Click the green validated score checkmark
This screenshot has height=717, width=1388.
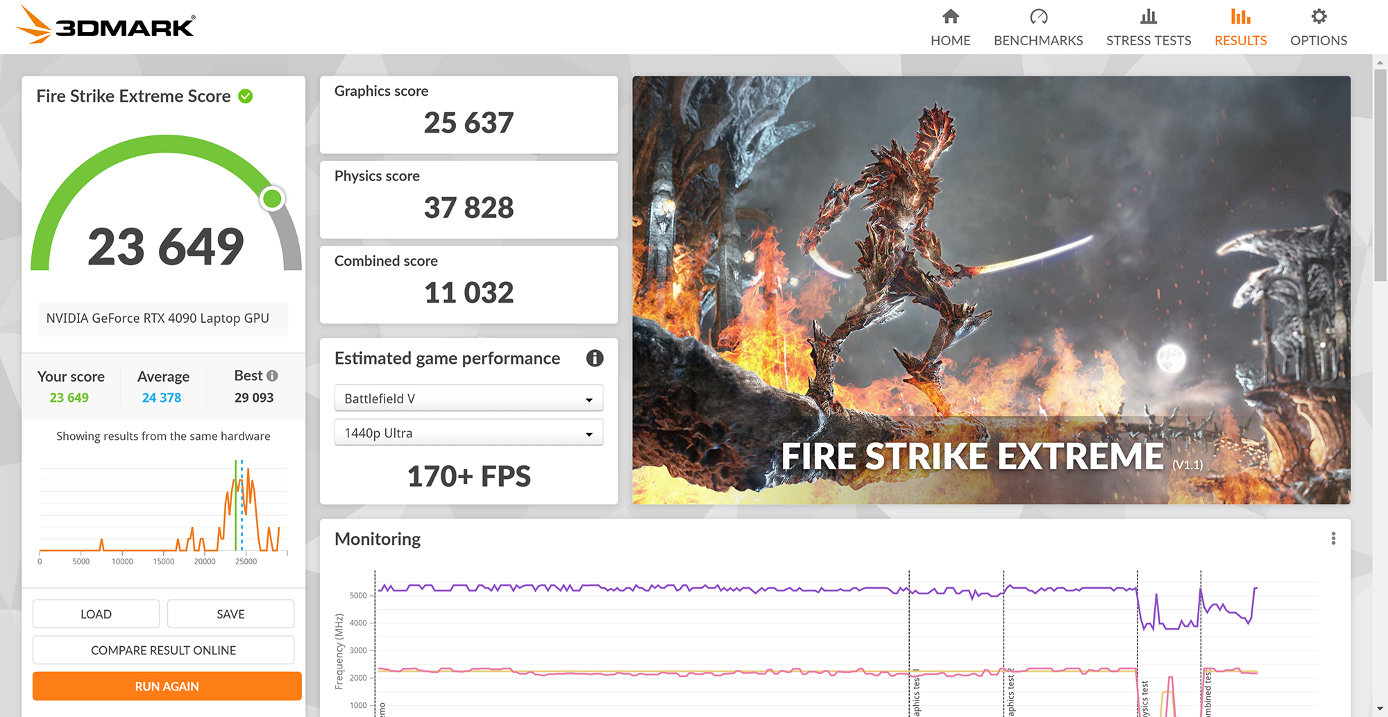click(x=246, y=96)
